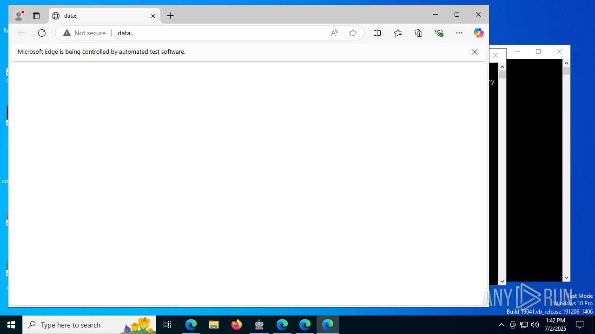The height and width of the screenshot is (334, 595).
Task: Open the Windows Start menu
Action: pos(11,325)
